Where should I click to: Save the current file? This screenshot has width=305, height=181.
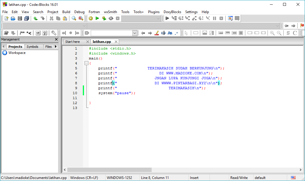20,18
